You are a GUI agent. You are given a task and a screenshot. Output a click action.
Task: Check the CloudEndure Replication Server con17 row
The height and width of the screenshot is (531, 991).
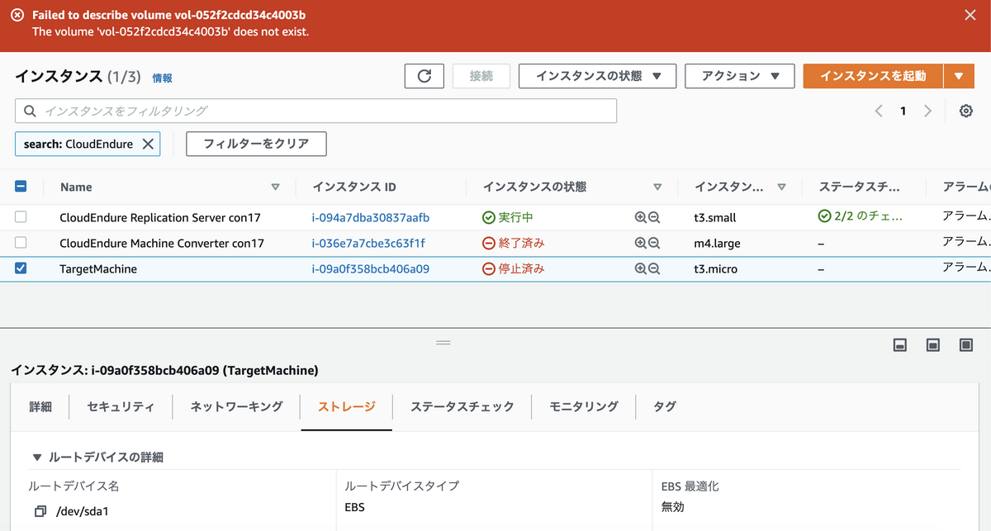[x=21, y=217]
